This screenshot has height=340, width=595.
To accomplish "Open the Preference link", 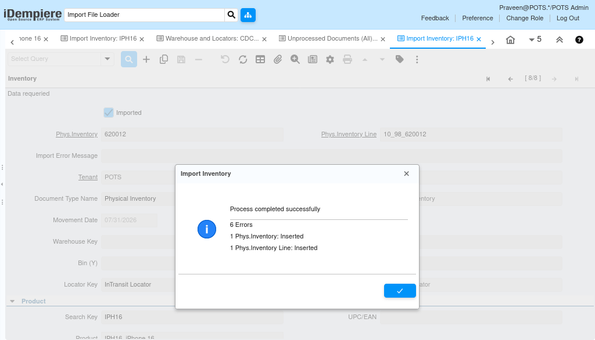I will [x=478, y=18].
